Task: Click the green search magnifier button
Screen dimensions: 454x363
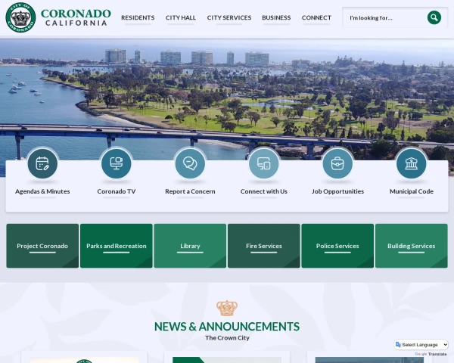Action: coord(434,17)
